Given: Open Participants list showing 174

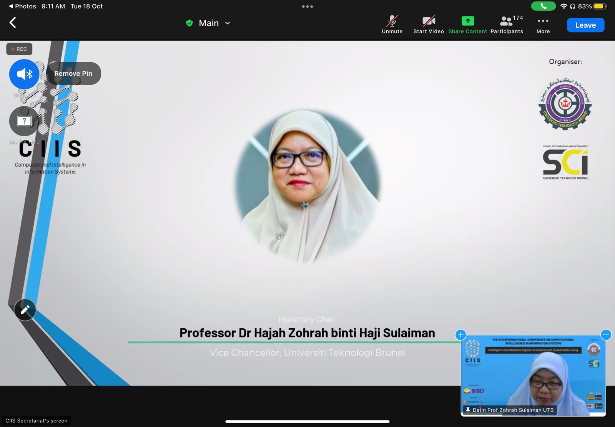Looking at the screenshot, I should (x=507, y=25).
